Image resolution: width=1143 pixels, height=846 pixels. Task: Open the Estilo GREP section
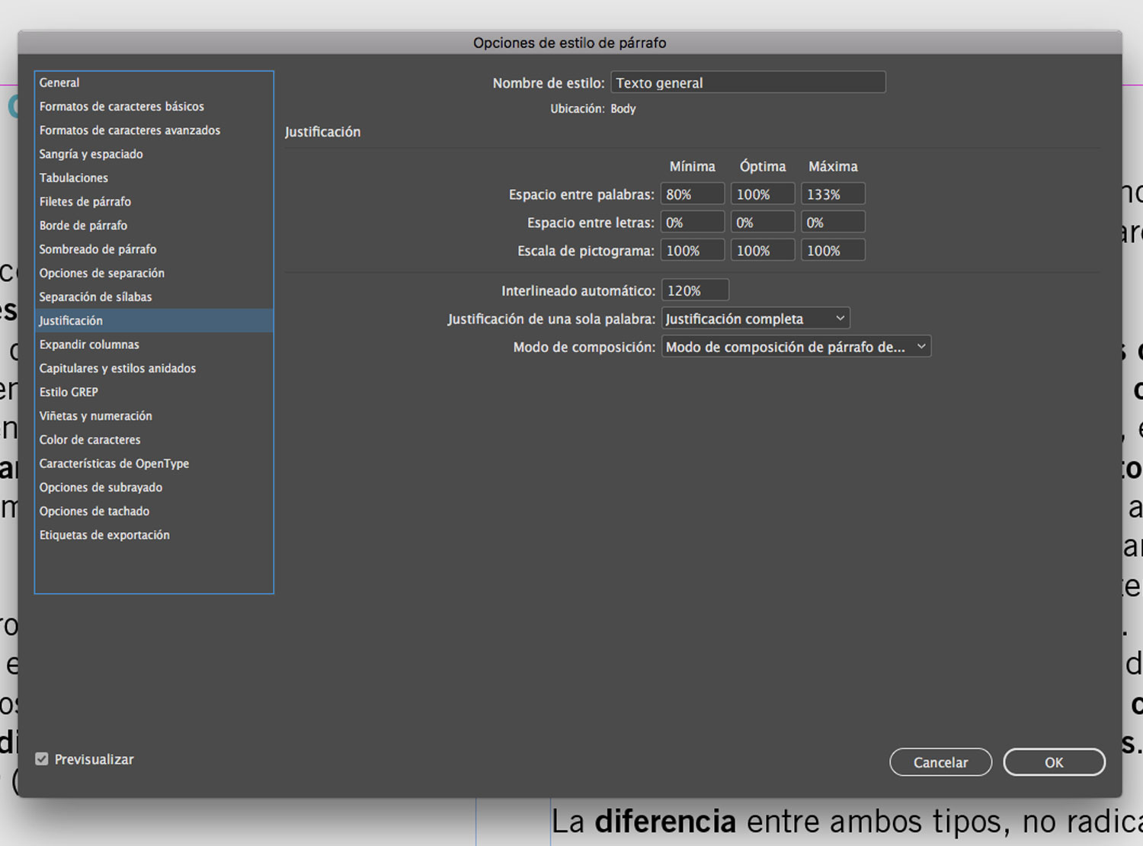click(x=69, y=392)
